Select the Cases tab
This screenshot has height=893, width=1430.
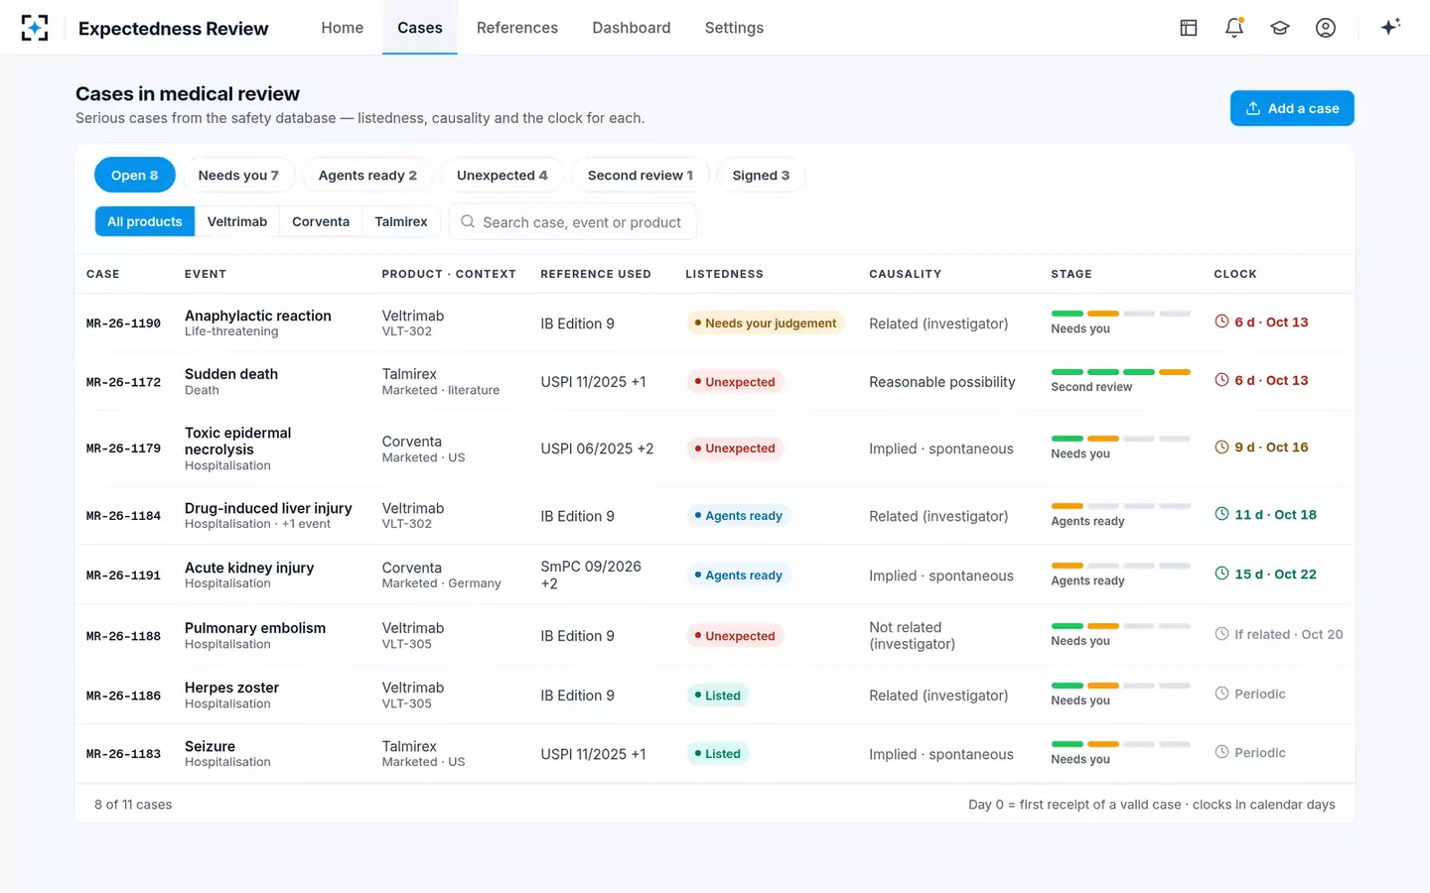tap(420, 28)
